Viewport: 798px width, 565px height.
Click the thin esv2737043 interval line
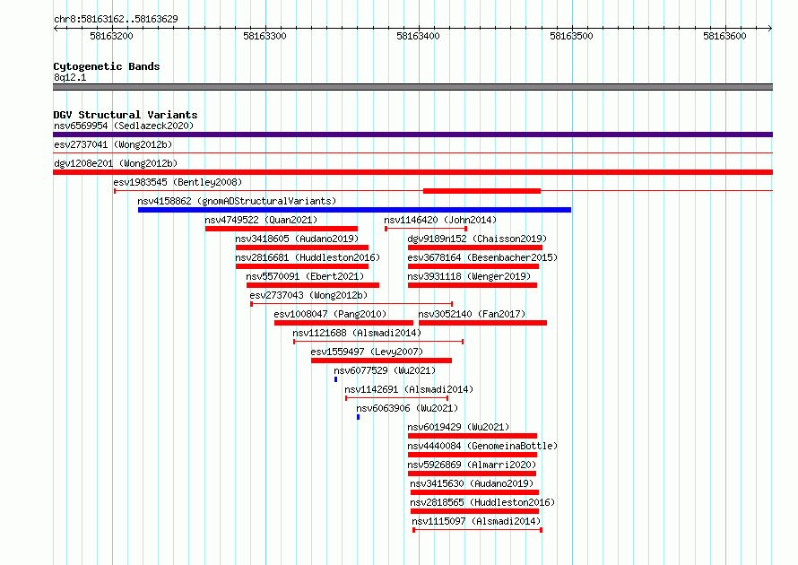(x=351, y=304)
